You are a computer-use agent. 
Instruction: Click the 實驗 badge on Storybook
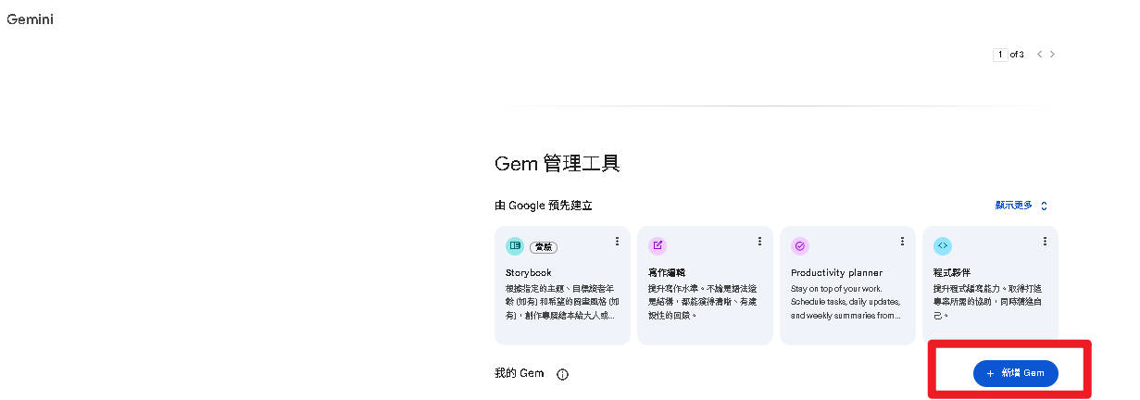click(x=543, y=247)
